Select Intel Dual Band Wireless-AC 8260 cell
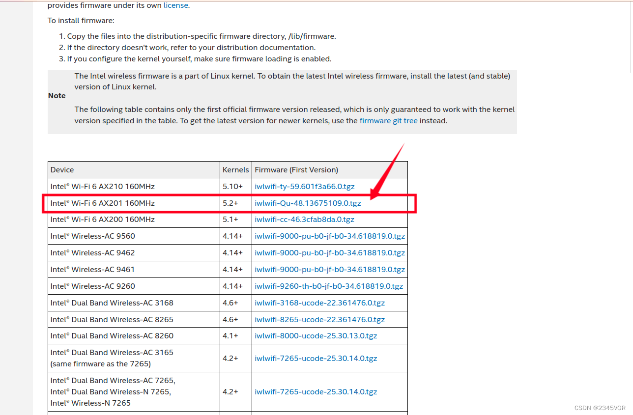633x415 pixels. [134, 336]
